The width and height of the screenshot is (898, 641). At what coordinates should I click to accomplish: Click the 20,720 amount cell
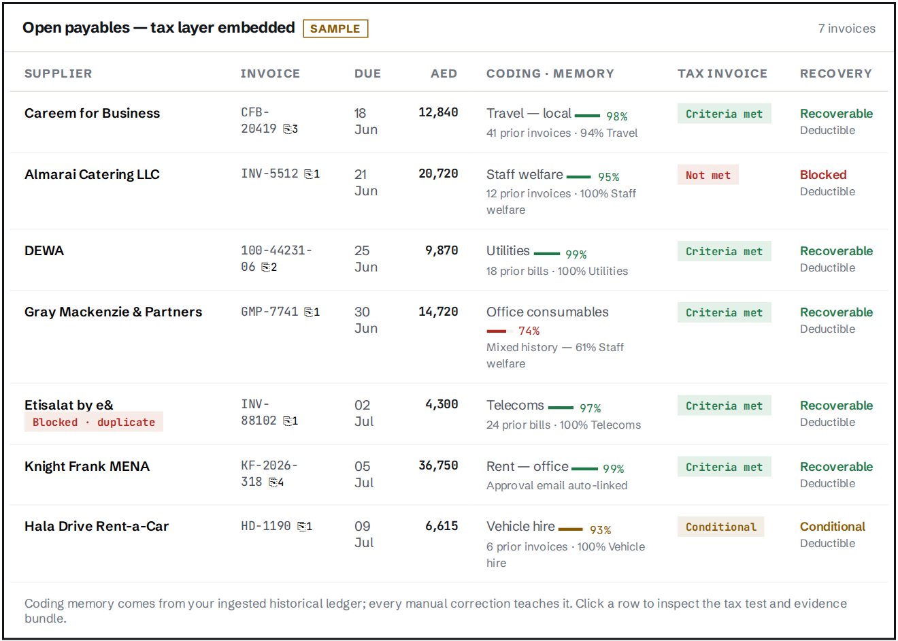438,174
